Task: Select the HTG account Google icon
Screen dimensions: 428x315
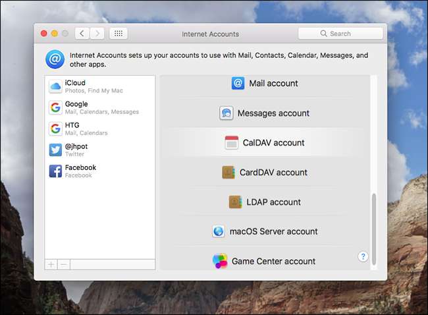Action: [x=55, y=129]
